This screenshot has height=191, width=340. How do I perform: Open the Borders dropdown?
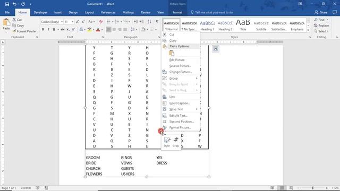[156, 29]
